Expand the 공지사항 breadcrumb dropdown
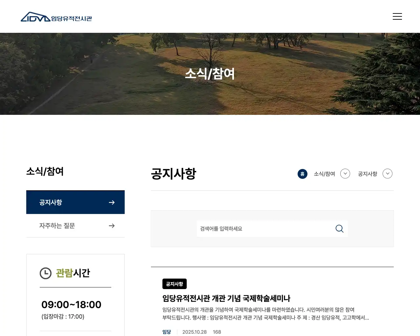The width and height of the screenshot is (420, 336). pyautogui.click(x=387, y=174)
